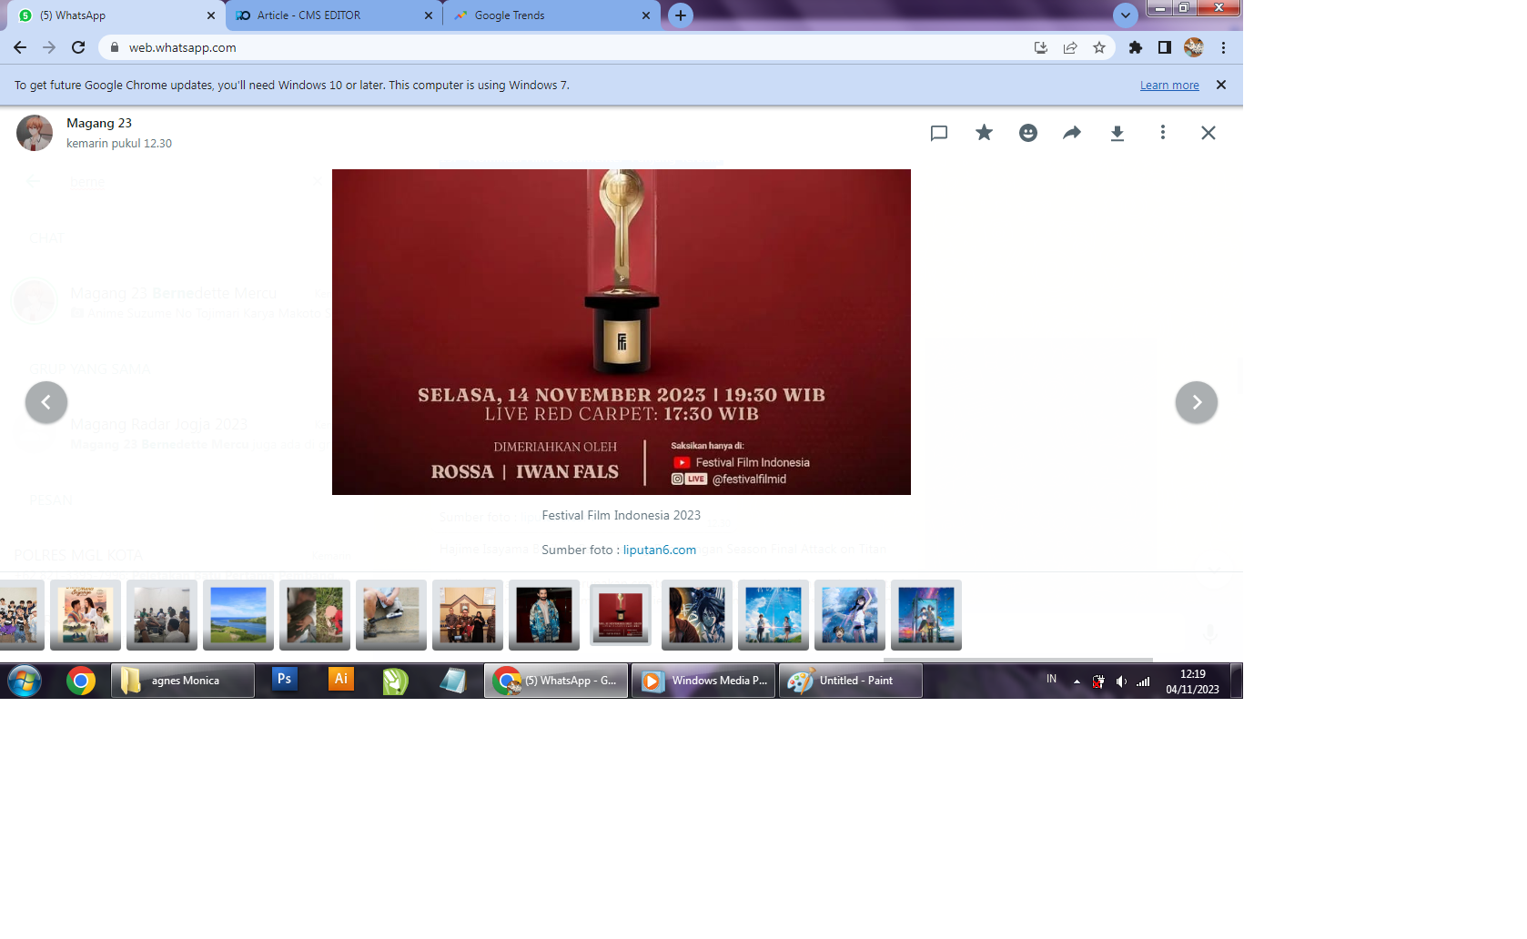Select the blue sea landscape thumbnail

tap(238, 615)
